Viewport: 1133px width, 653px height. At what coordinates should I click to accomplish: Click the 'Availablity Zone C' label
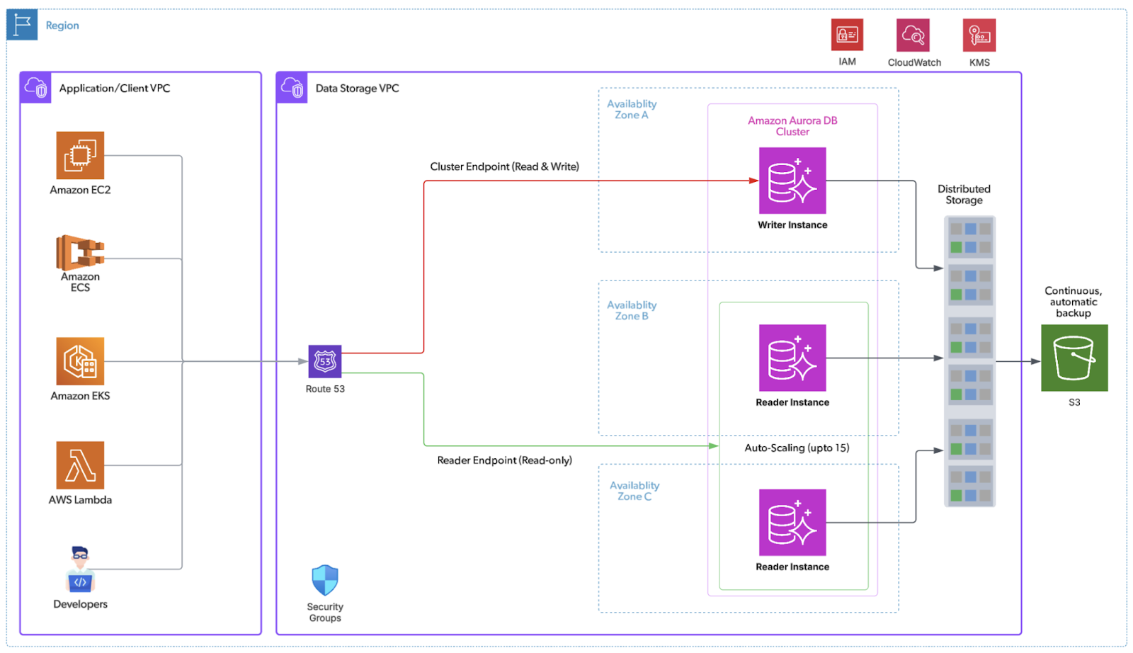pyautogui.click(x=634, y=491)
